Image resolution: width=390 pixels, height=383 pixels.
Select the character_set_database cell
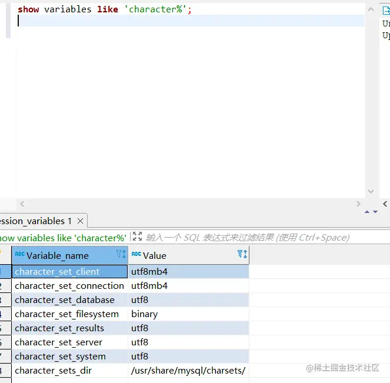pyautogui.click(x=69, y=300)
